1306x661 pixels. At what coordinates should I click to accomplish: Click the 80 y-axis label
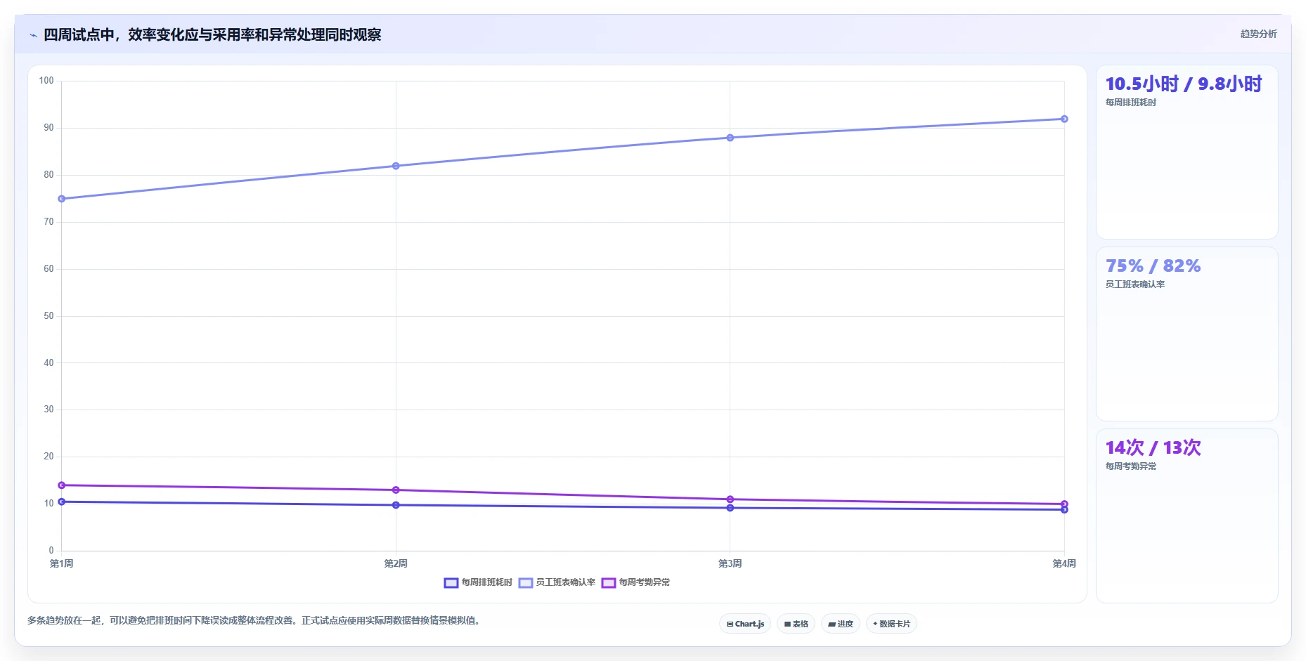pyautogui.click(x=49, y=175)
